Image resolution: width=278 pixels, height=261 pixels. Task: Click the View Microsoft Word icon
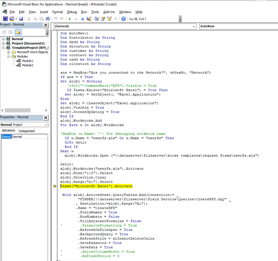click(x=5, y=19)
